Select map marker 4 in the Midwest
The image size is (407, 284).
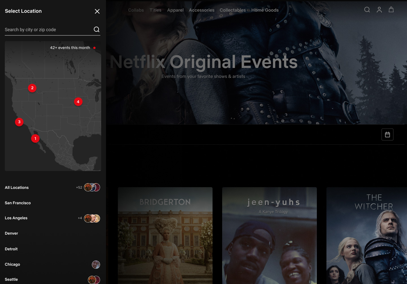pyautogui.click(x=78, y=101)
